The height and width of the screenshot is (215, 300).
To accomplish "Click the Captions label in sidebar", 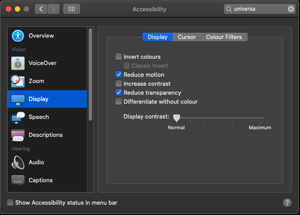I will 41,180.
